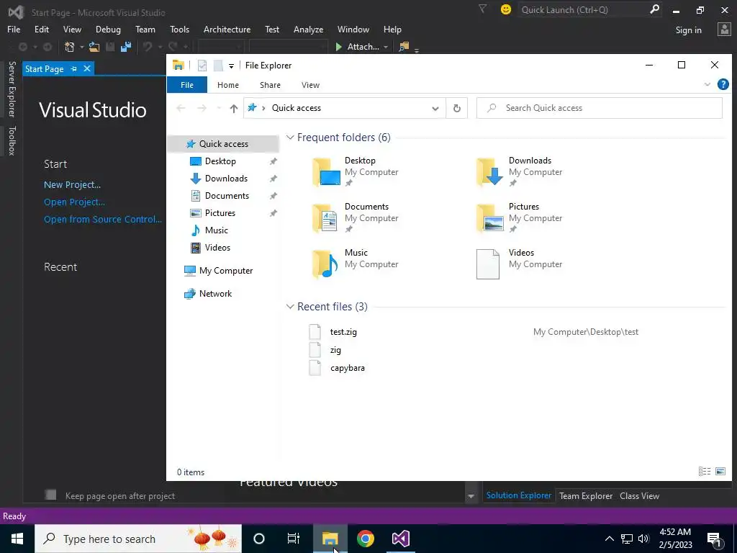Toggle Keep page open after project checkbox
This screenshot has height=553, width=737.
pyautogui.click(x=51, y=495)
